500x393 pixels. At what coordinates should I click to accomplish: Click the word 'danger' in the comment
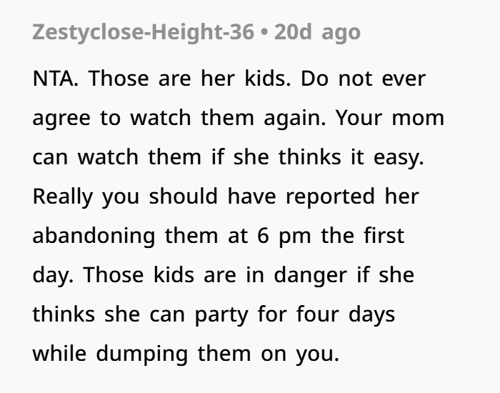tap(310, 275)
